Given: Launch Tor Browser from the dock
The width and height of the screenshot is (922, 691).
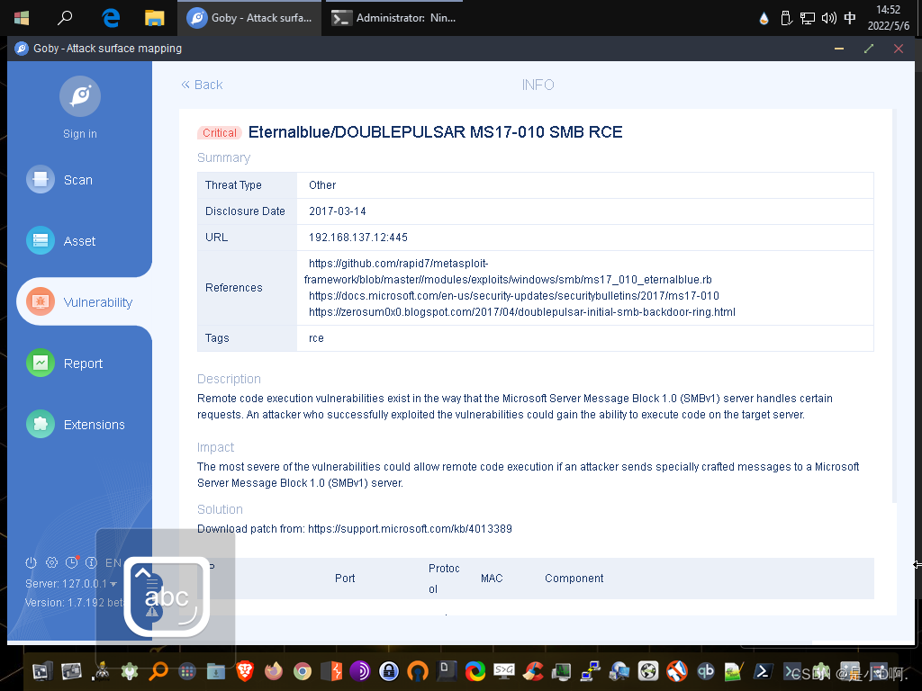Looking at the screenshot, I should 359,671.
